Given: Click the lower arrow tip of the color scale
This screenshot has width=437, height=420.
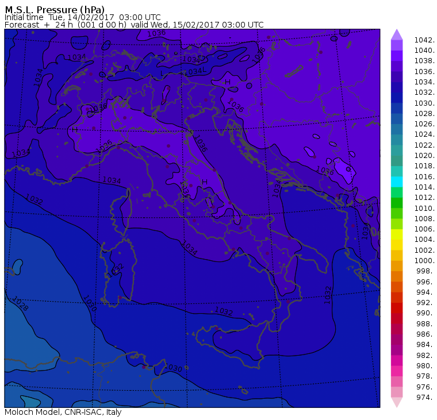Looking at the screenshot, I should tap(397, 402).
